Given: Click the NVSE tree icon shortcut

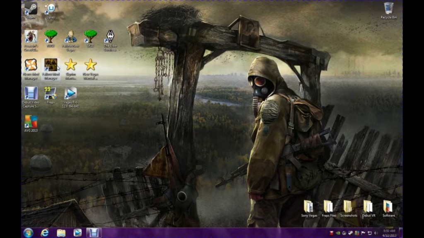Looking at the screenshot, I should click(x=51, y=38).
